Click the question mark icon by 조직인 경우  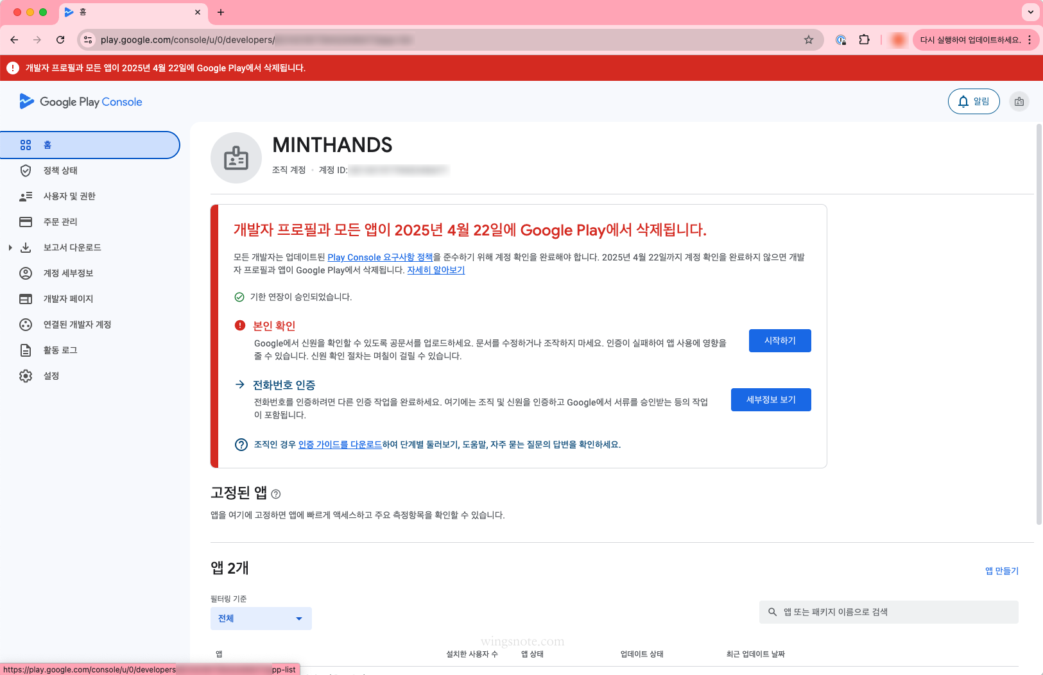click(241, 445)
